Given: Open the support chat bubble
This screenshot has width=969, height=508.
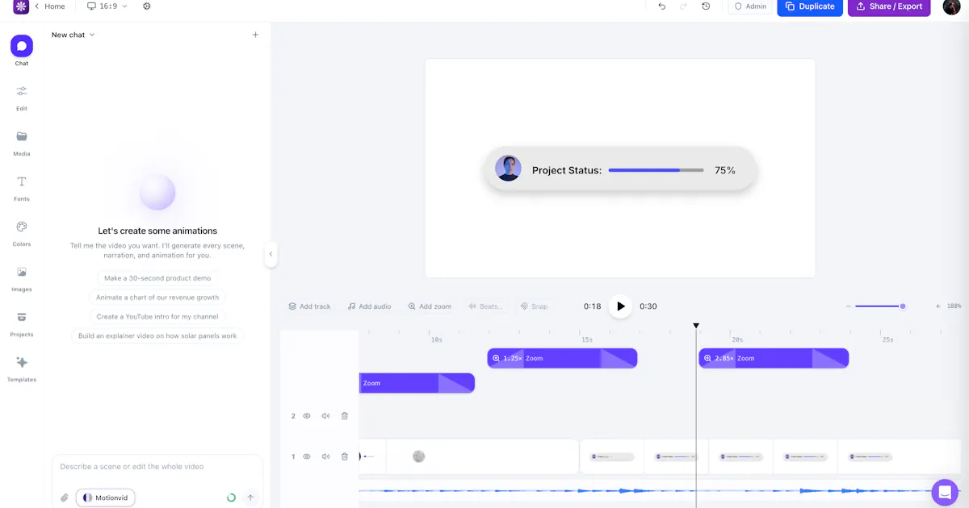Looking at the screenshot, I should 945,492.
